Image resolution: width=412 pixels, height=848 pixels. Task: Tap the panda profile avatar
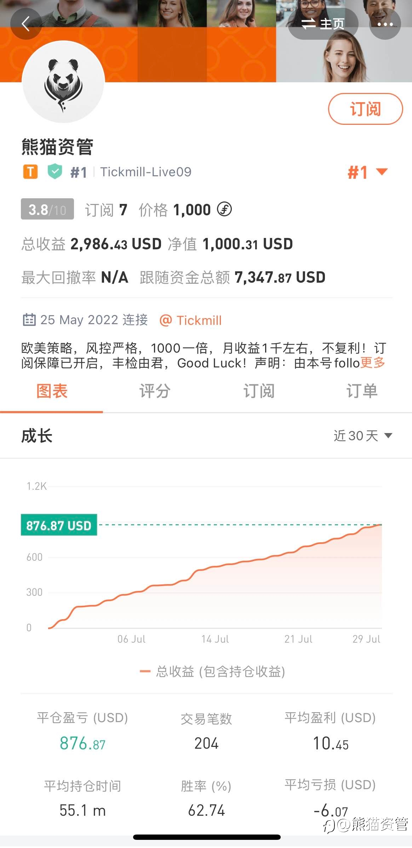63,82
